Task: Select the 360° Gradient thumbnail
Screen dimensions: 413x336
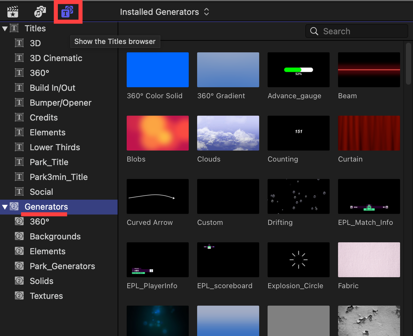Action: (x=228, y=70)
